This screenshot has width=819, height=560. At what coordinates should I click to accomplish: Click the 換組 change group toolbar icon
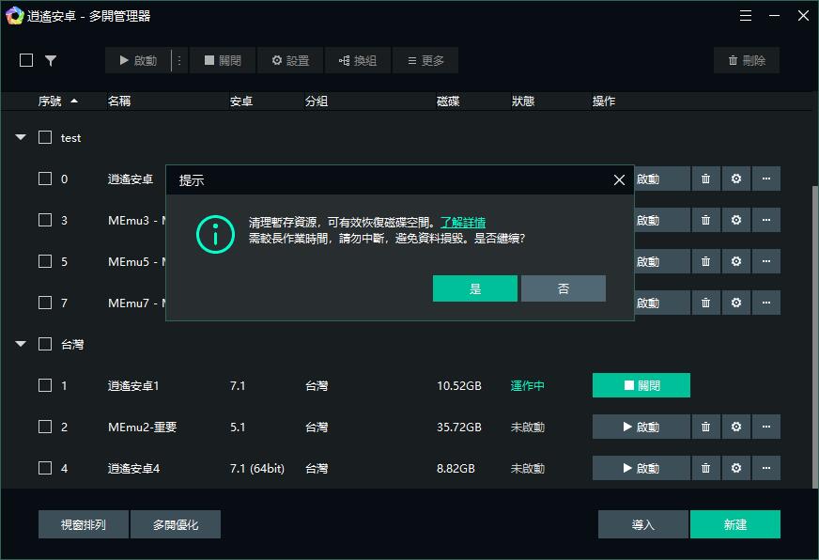tap(358, 60)
